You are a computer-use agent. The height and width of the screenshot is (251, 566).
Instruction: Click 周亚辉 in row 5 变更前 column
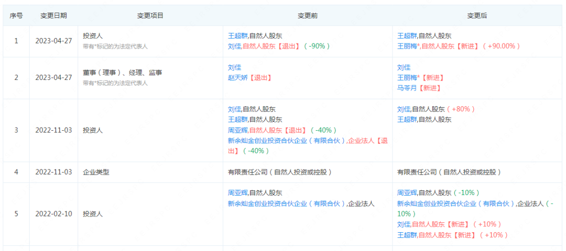tap(238, 193)
